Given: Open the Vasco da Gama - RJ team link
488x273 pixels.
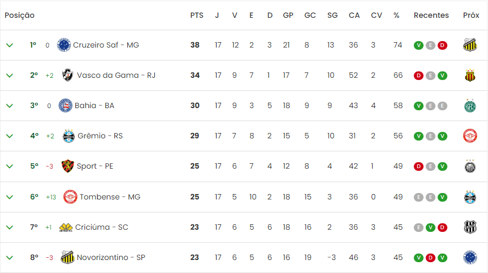Looking at the screenshot, I should pos(116,76).
